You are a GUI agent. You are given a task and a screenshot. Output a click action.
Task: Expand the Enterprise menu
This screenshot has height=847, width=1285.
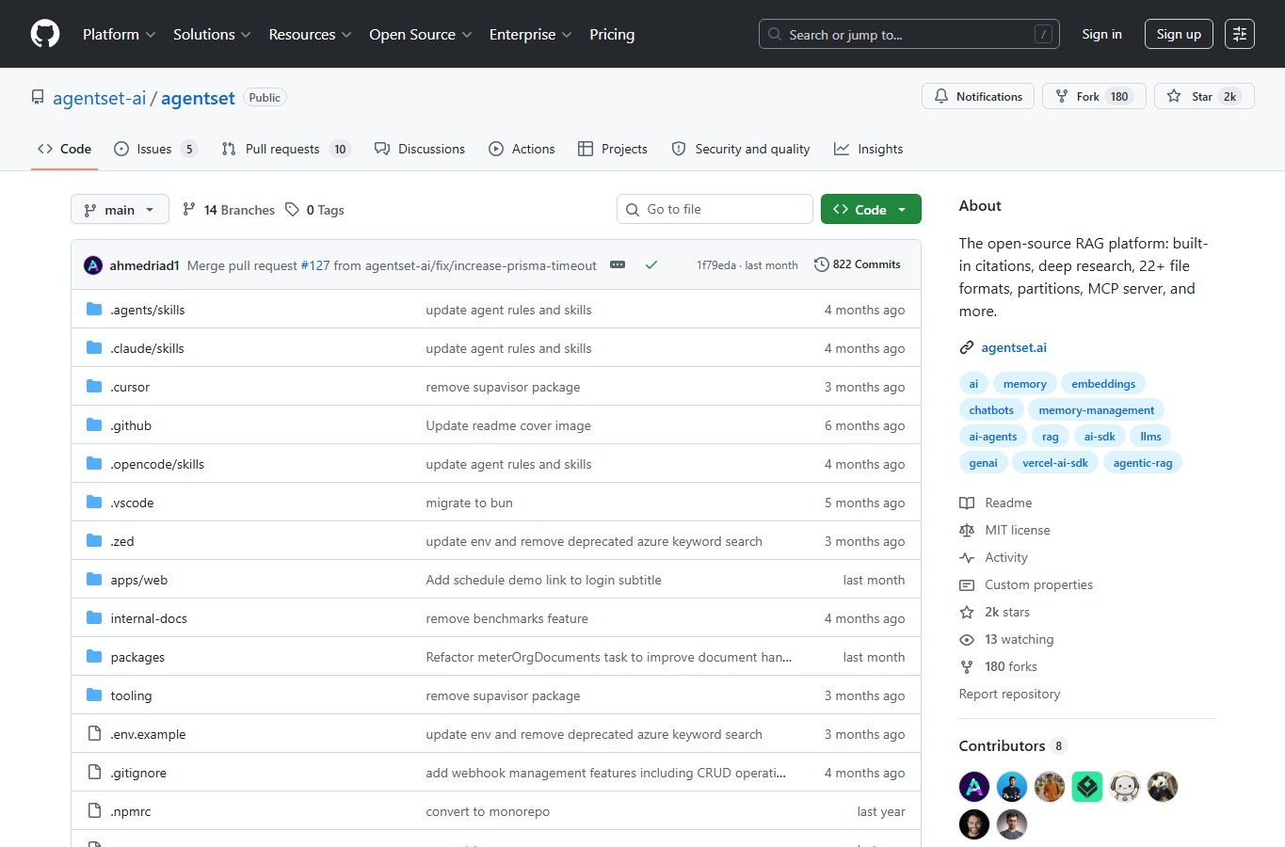point(530,34)
